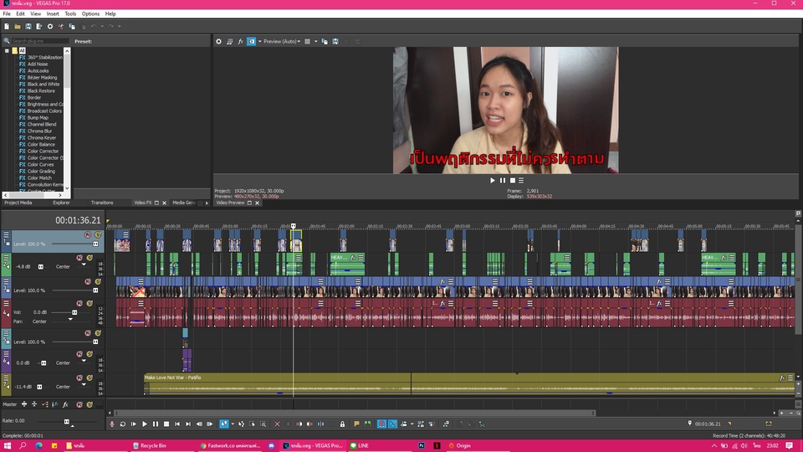Screen dimensions: 803x452
Task: Save preview snapshot to file icon
Action: pyautogui.click(x=335, y=42)
